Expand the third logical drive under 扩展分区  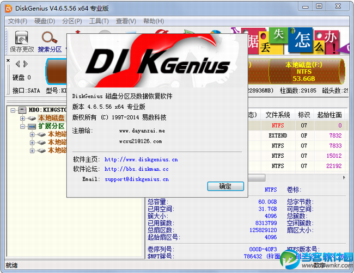click(32, 151)
